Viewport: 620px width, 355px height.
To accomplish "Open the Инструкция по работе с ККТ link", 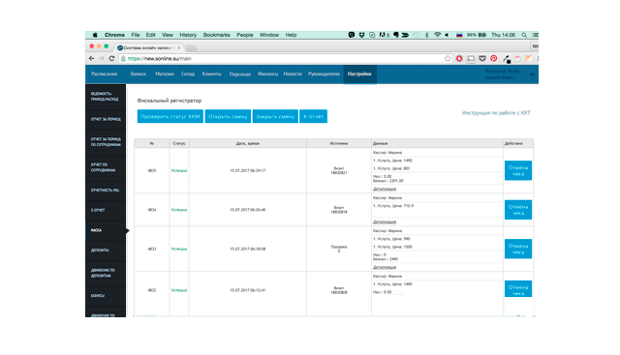I will [496, 113].
